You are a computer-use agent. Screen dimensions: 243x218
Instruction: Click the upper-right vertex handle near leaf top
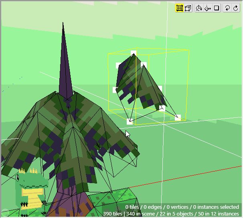point(144,65)
